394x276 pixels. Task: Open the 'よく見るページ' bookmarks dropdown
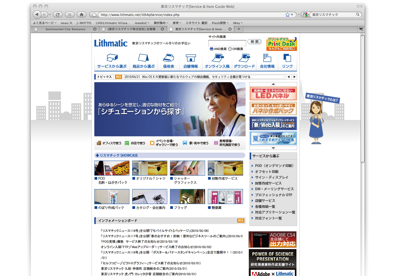tap(45, 23)
